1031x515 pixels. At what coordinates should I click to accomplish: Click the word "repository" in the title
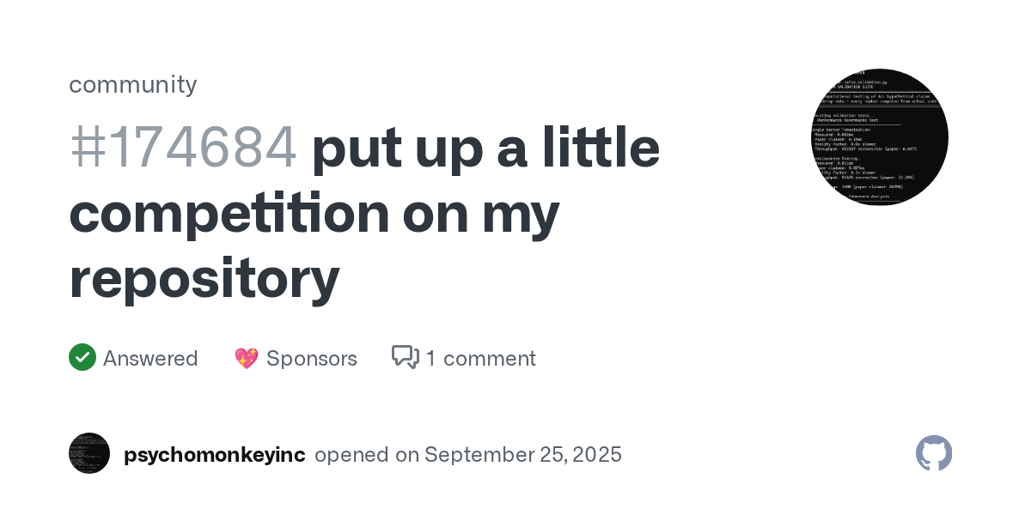204,280
